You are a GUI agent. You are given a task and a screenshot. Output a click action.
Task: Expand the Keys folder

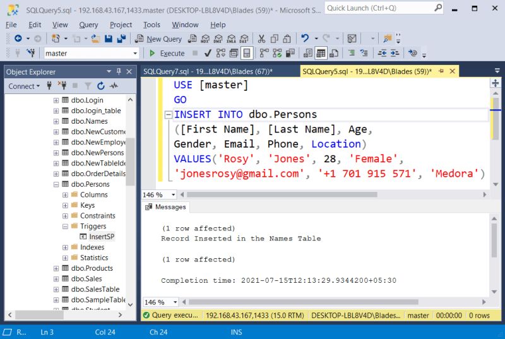65,205
